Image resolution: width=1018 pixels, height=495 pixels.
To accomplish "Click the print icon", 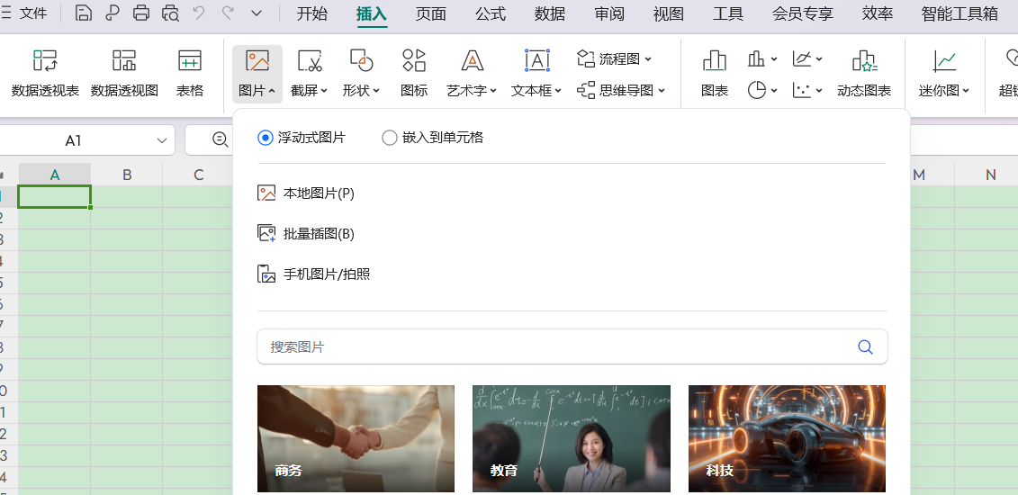I will tap(141, 13).
